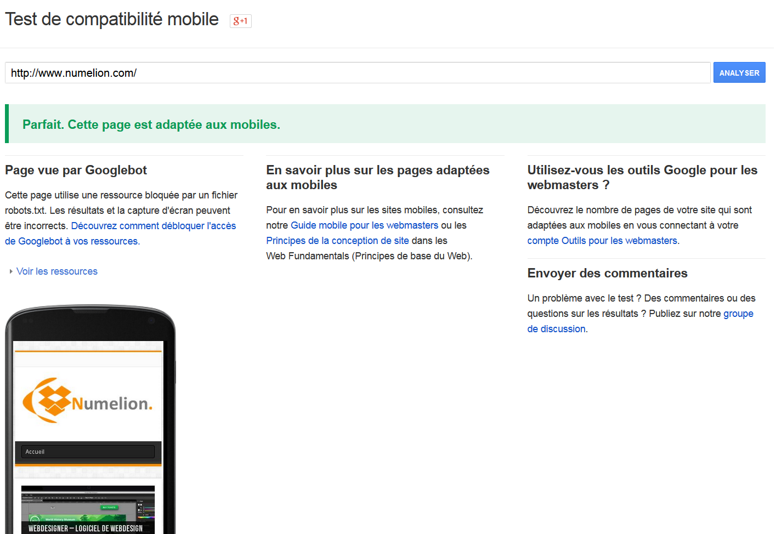The width and height of the screenshot is (776, 534).
Task: Open the Principes de la conception de site link
Action: [x=337, y=241]
